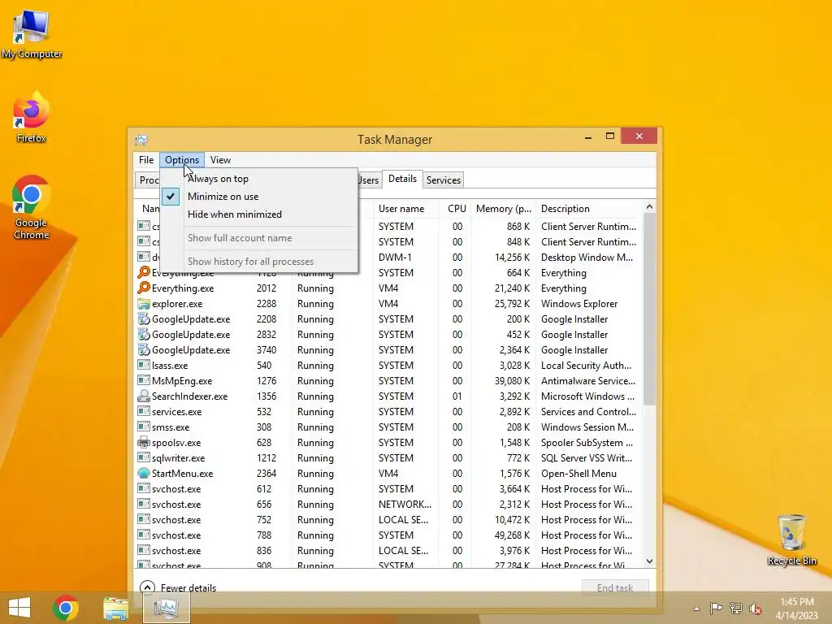This screenshot has width=832, height=624.
Task: Open Google Chrome desktop shortcut
Action: click(x=32, y=207)
